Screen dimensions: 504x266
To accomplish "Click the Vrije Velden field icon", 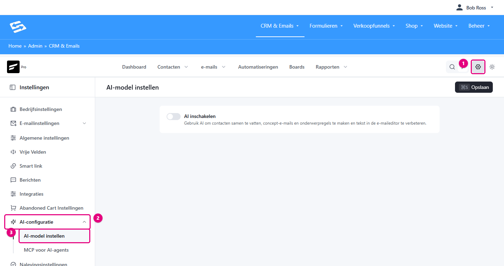I will tap(13, 152).
